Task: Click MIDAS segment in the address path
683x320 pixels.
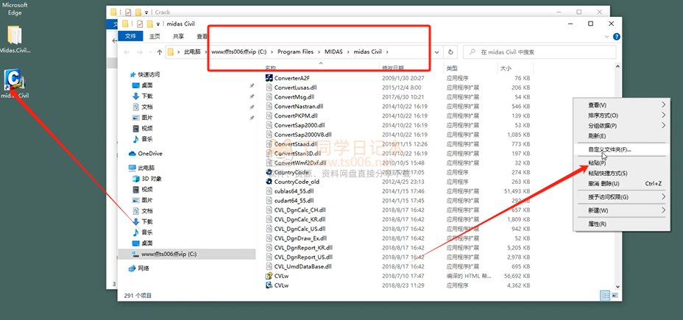Action: point(336,52)
